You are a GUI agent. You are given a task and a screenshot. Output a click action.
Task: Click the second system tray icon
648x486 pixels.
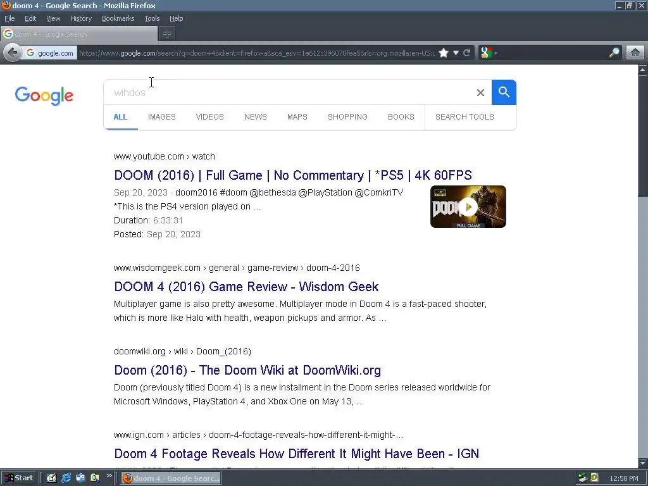[594, 478]
